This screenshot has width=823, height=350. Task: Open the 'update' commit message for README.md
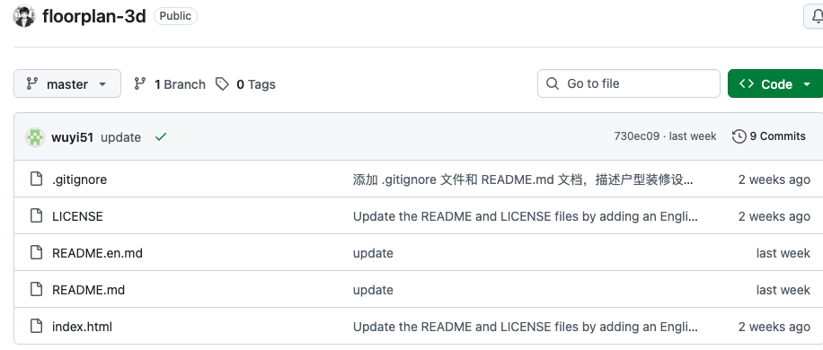(373, 290)
